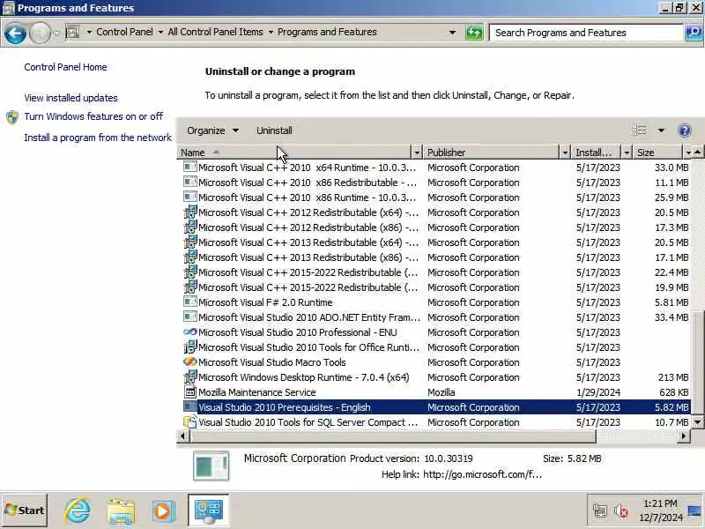Click the search magnifier icon
Viewport: 705px width, 529px height.
tap(694, 33)
